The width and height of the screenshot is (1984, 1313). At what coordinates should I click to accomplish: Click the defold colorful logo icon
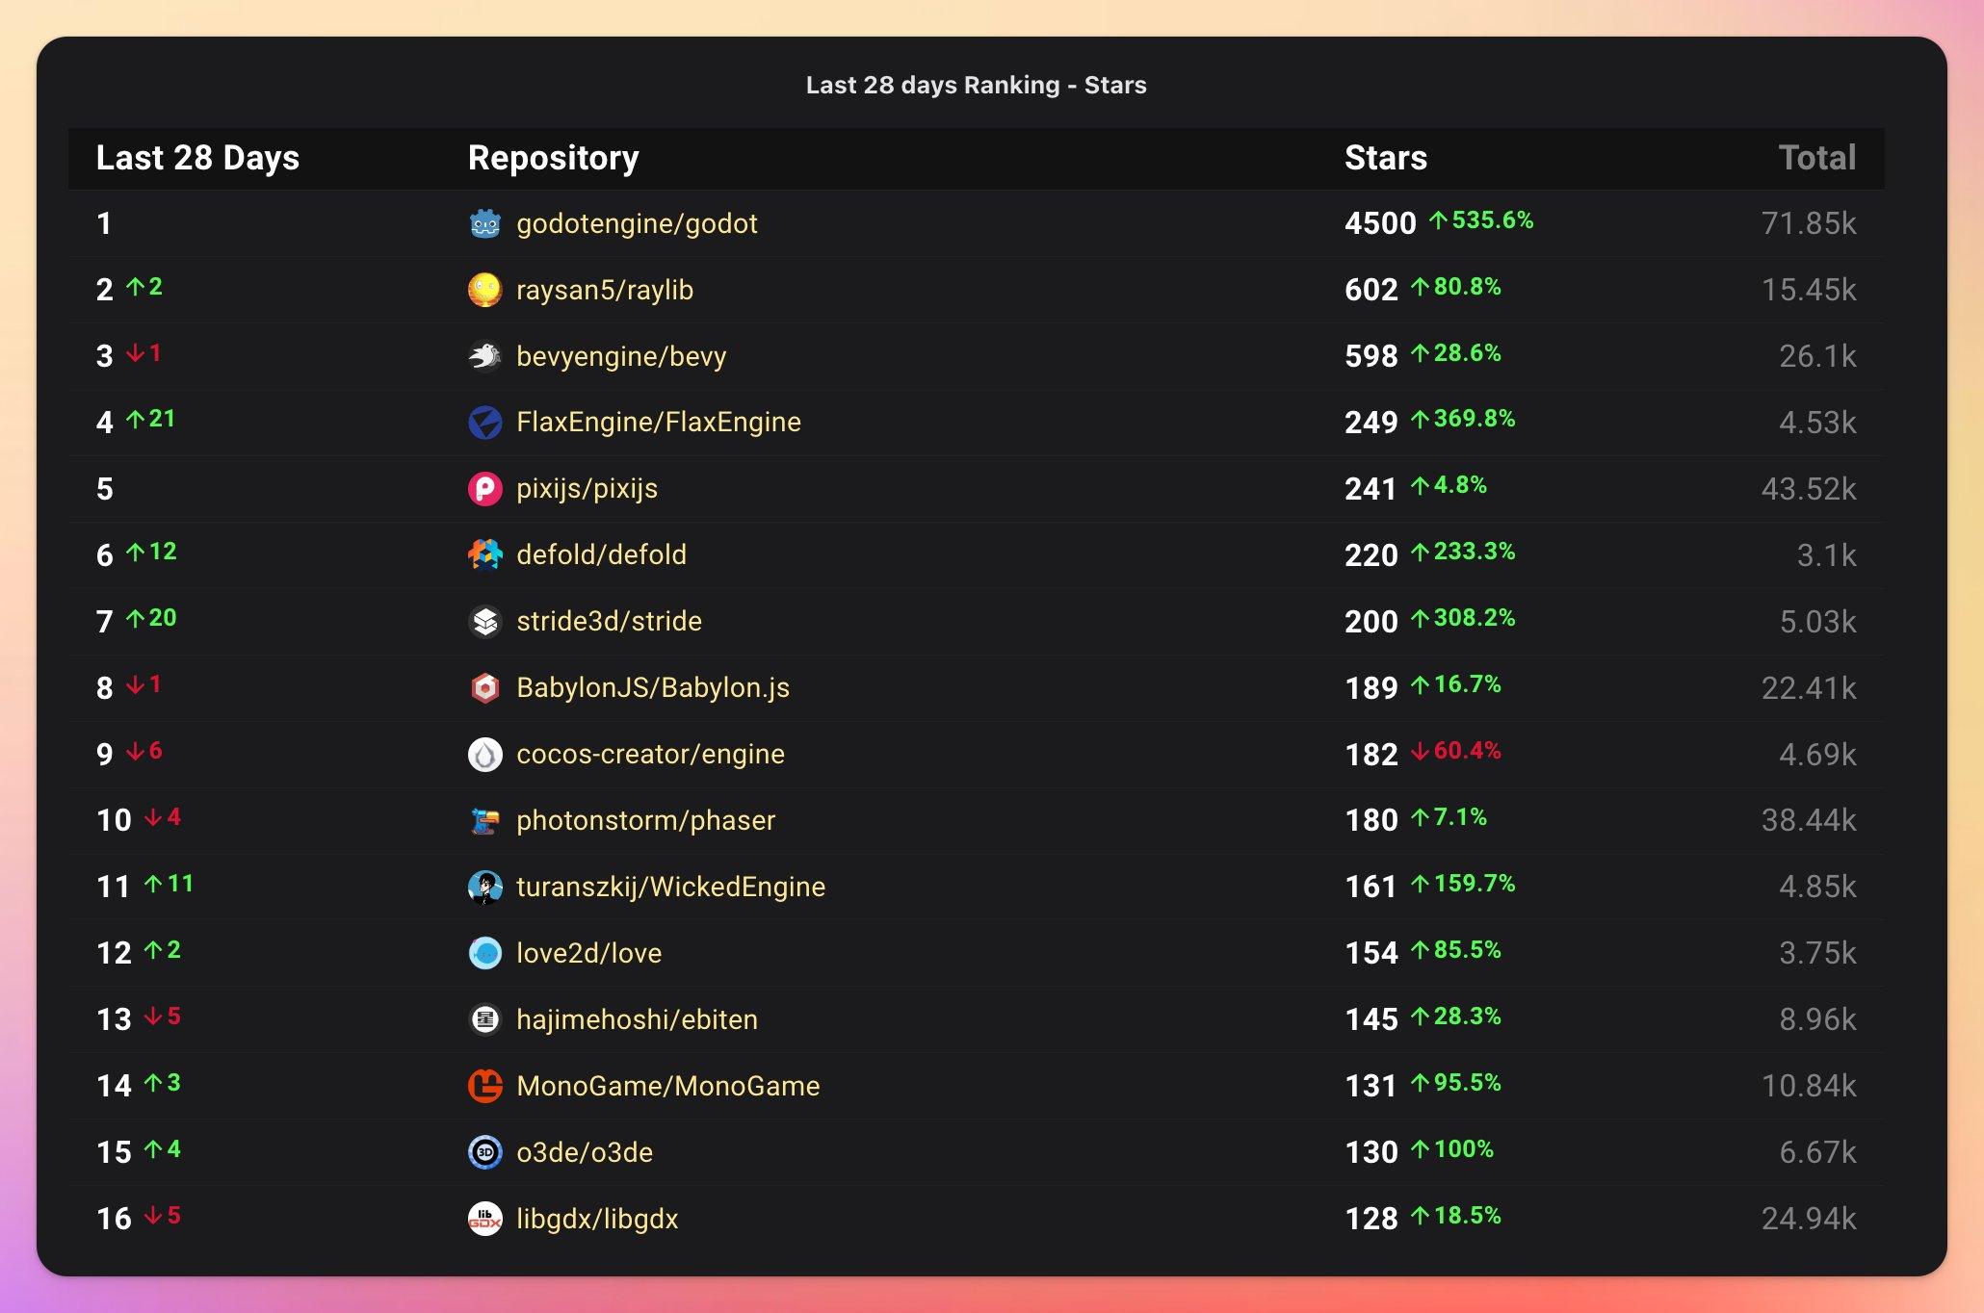pyautogui.click(x=484, y=554)
